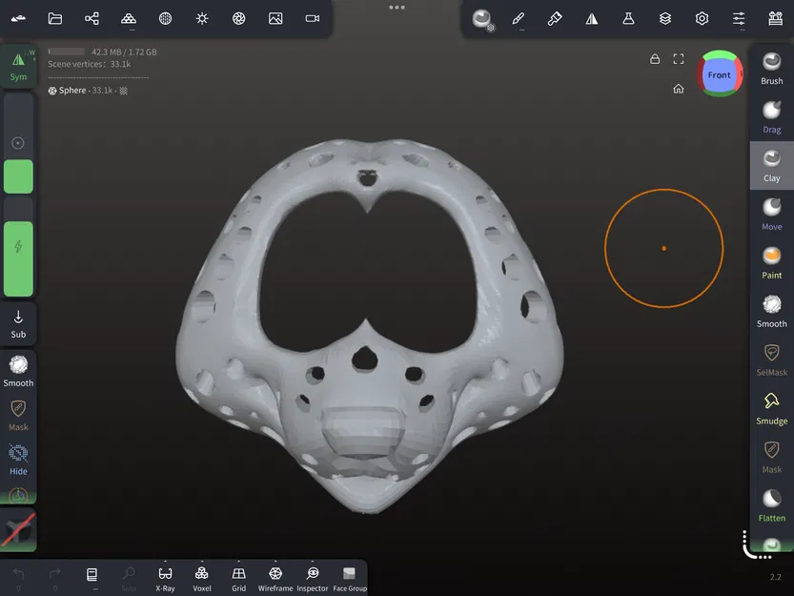Open the Files folder menu
This screenshot has width=794, height=596.
coord(55,19)
